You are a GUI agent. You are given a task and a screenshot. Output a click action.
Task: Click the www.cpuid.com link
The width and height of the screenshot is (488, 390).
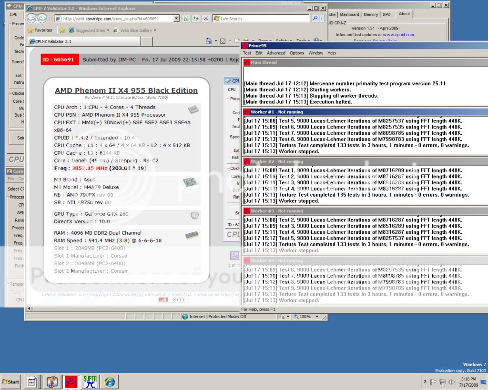[x=398, y=35]
